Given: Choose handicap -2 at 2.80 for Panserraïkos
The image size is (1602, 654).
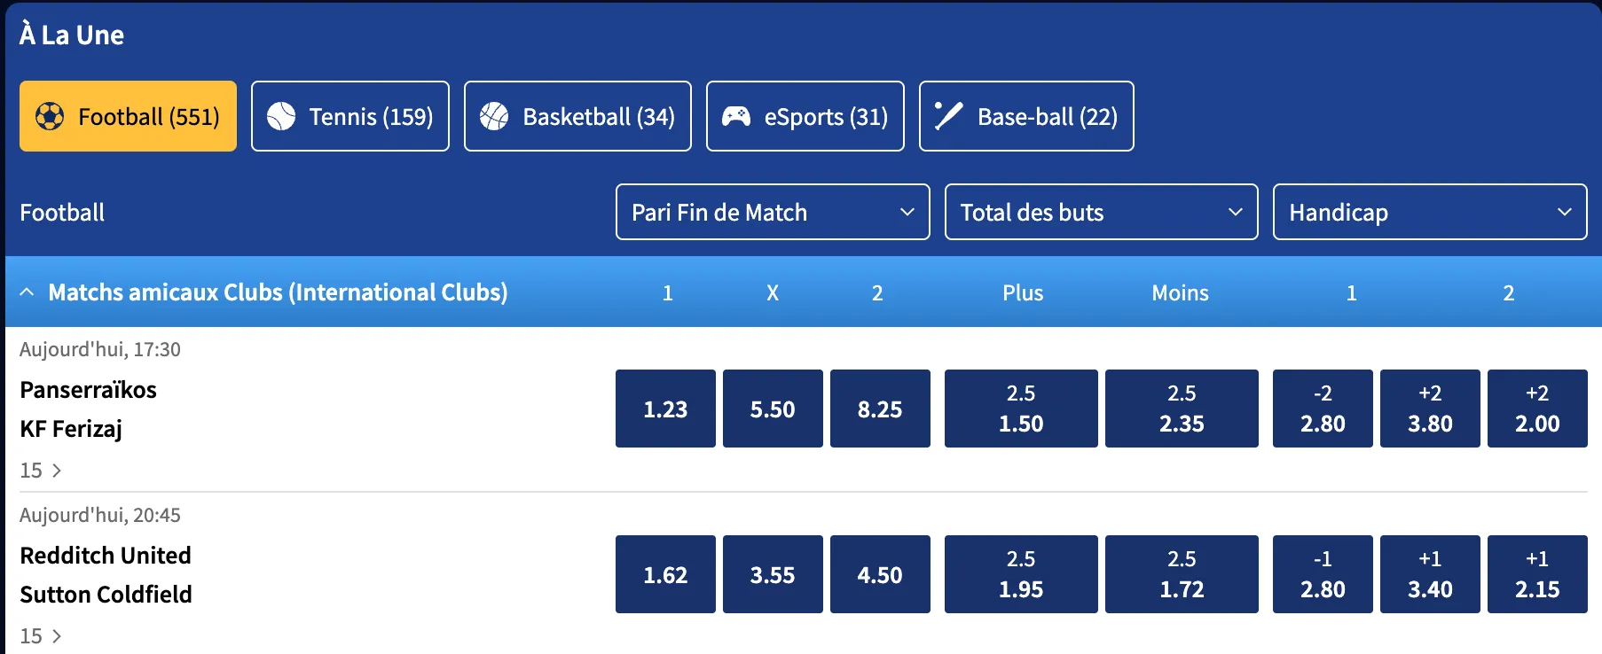Looking at the screenshot, I should point(1323,409).
